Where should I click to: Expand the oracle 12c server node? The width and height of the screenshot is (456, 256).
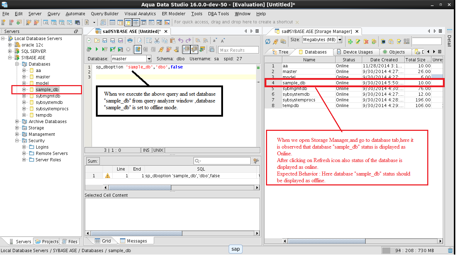[x=10, y=45]
